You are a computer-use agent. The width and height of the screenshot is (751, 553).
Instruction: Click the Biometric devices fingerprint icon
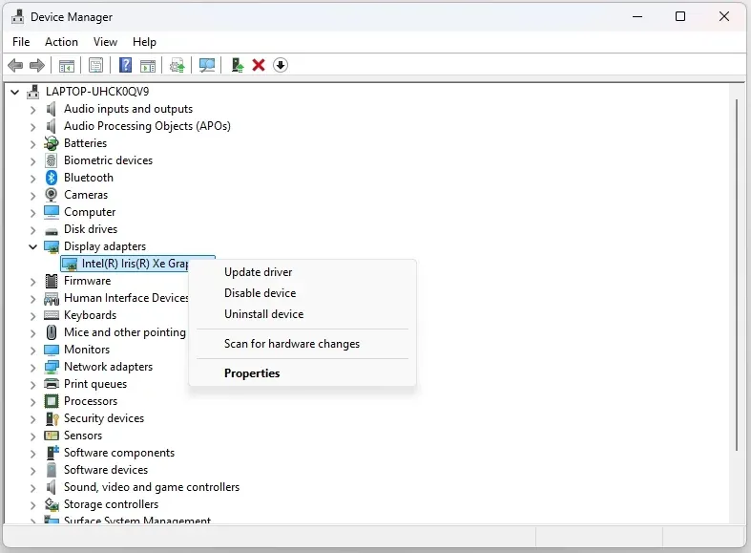[52, 160]
